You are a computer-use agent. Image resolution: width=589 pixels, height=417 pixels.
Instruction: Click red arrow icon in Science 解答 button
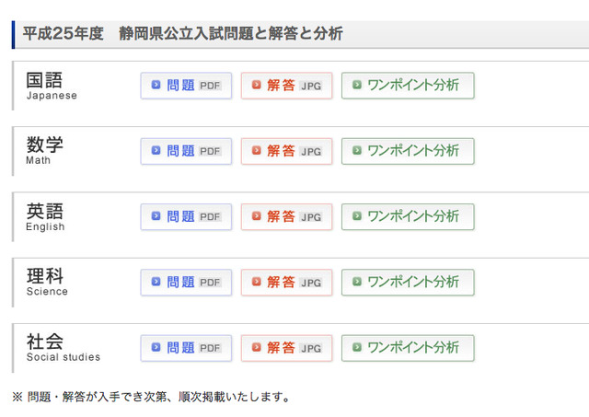[x=257, y=282]
